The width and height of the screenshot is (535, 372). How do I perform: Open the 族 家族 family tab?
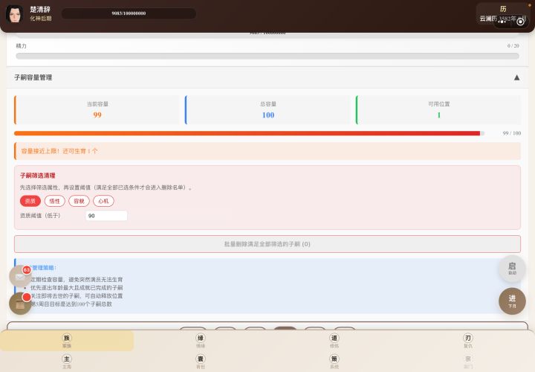67,341
